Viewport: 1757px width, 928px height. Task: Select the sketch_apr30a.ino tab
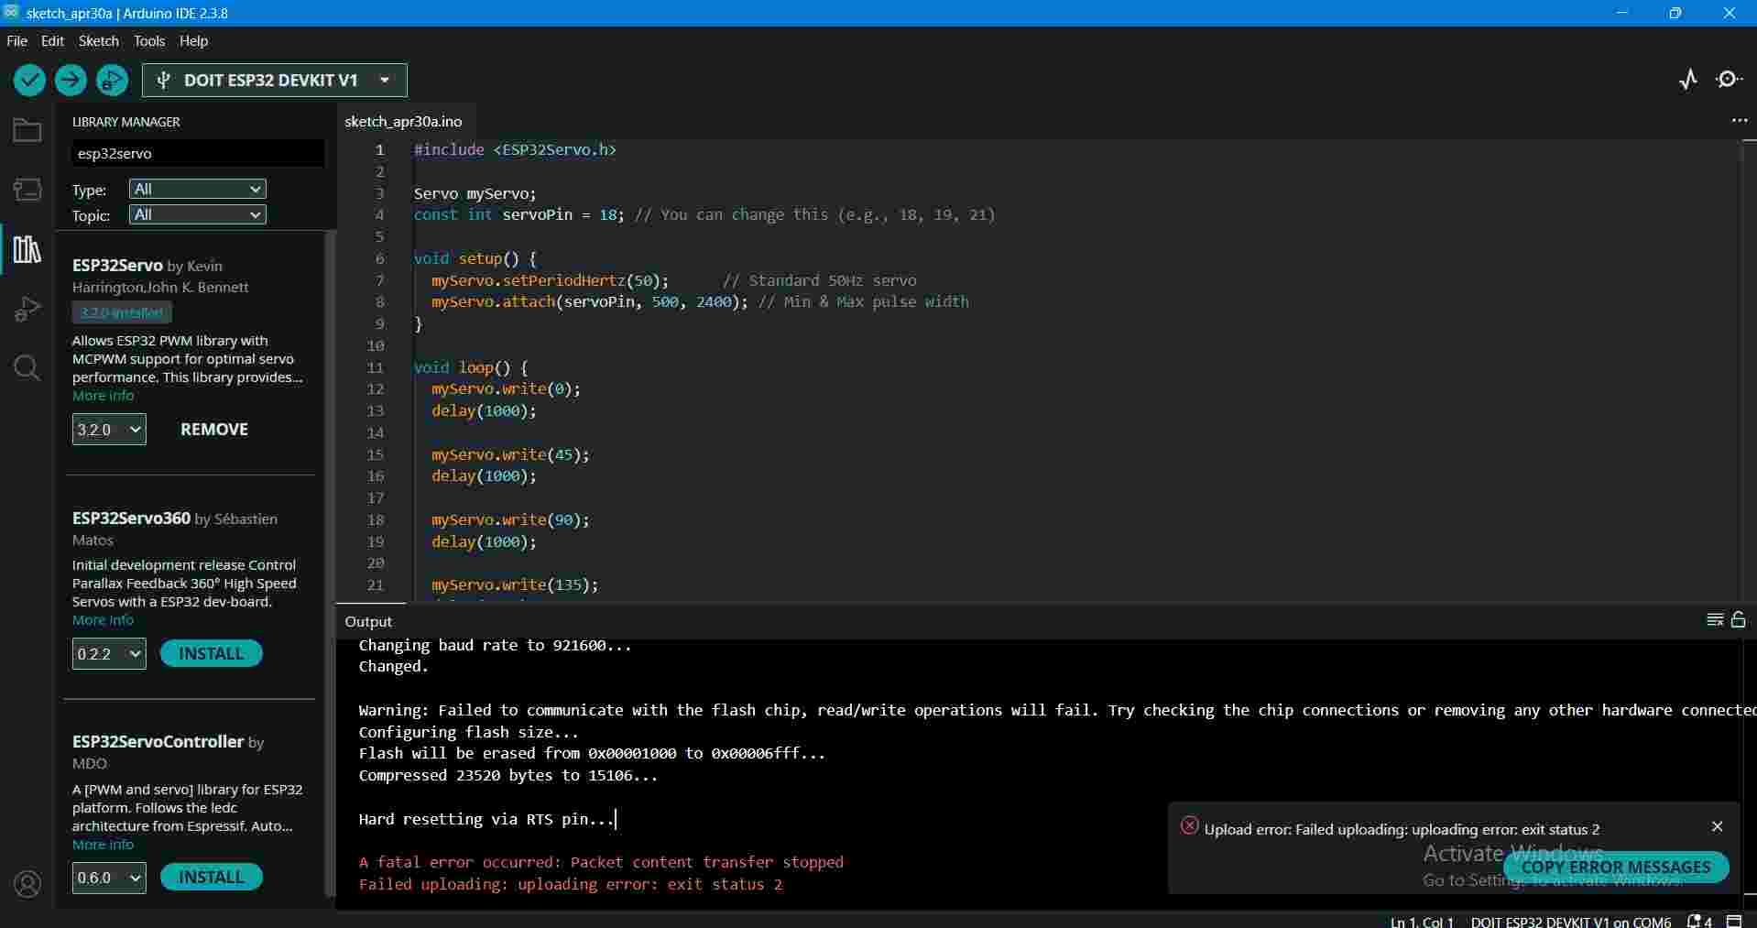[x=403, y=121]
